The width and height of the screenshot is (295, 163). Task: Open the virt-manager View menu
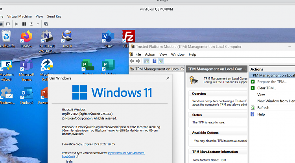tap(39, 16)
